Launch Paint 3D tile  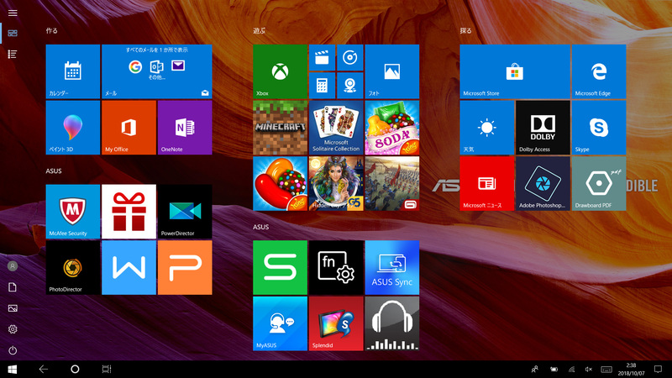point(73,128)
